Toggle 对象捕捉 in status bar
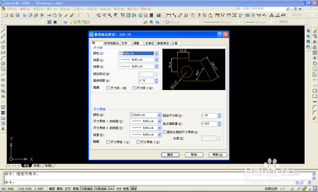318x192 pixels. coord(87,189)
